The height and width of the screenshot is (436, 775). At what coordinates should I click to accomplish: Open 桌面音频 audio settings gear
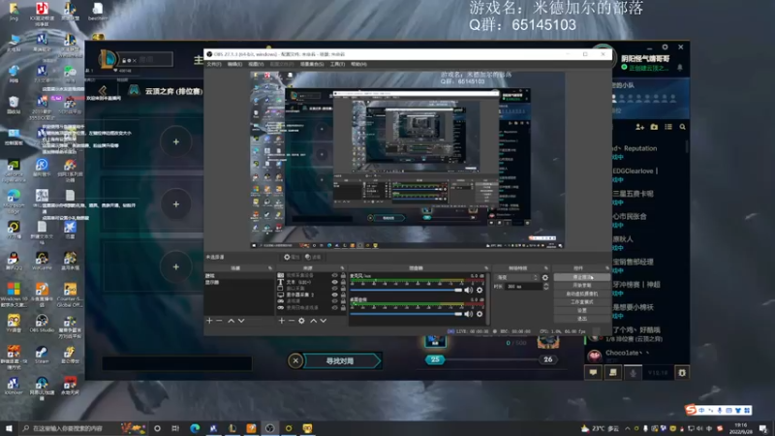click(x=480, y=314)
